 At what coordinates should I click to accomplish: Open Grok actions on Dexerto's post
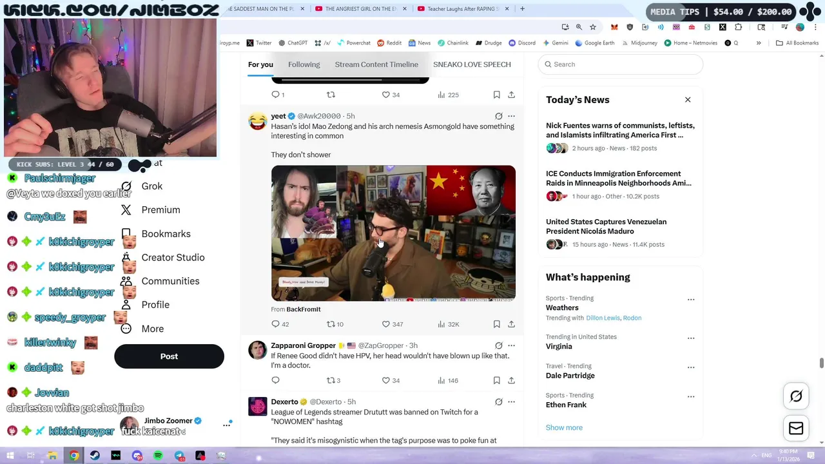[x=498, y=401]
